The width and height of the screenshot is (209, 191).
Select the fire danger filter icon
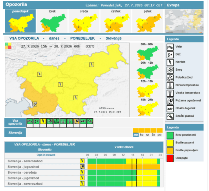pos(77,121)
